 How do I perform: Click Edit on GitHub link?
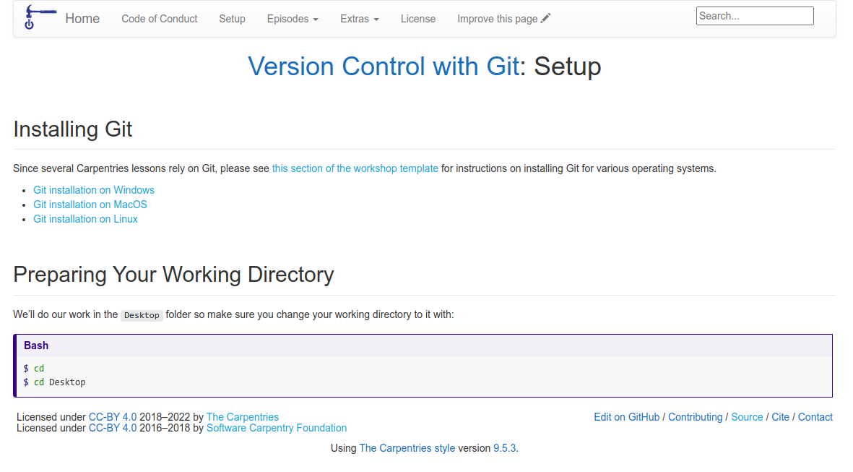click(627, 417)
